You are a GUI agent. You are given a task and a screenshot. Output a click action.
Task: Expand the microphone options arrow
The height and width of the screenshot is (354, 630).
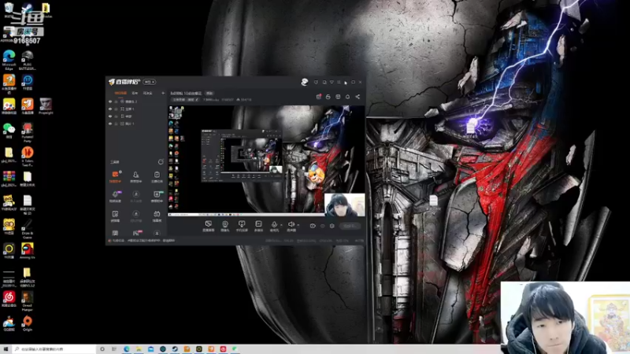click(281, 225)
